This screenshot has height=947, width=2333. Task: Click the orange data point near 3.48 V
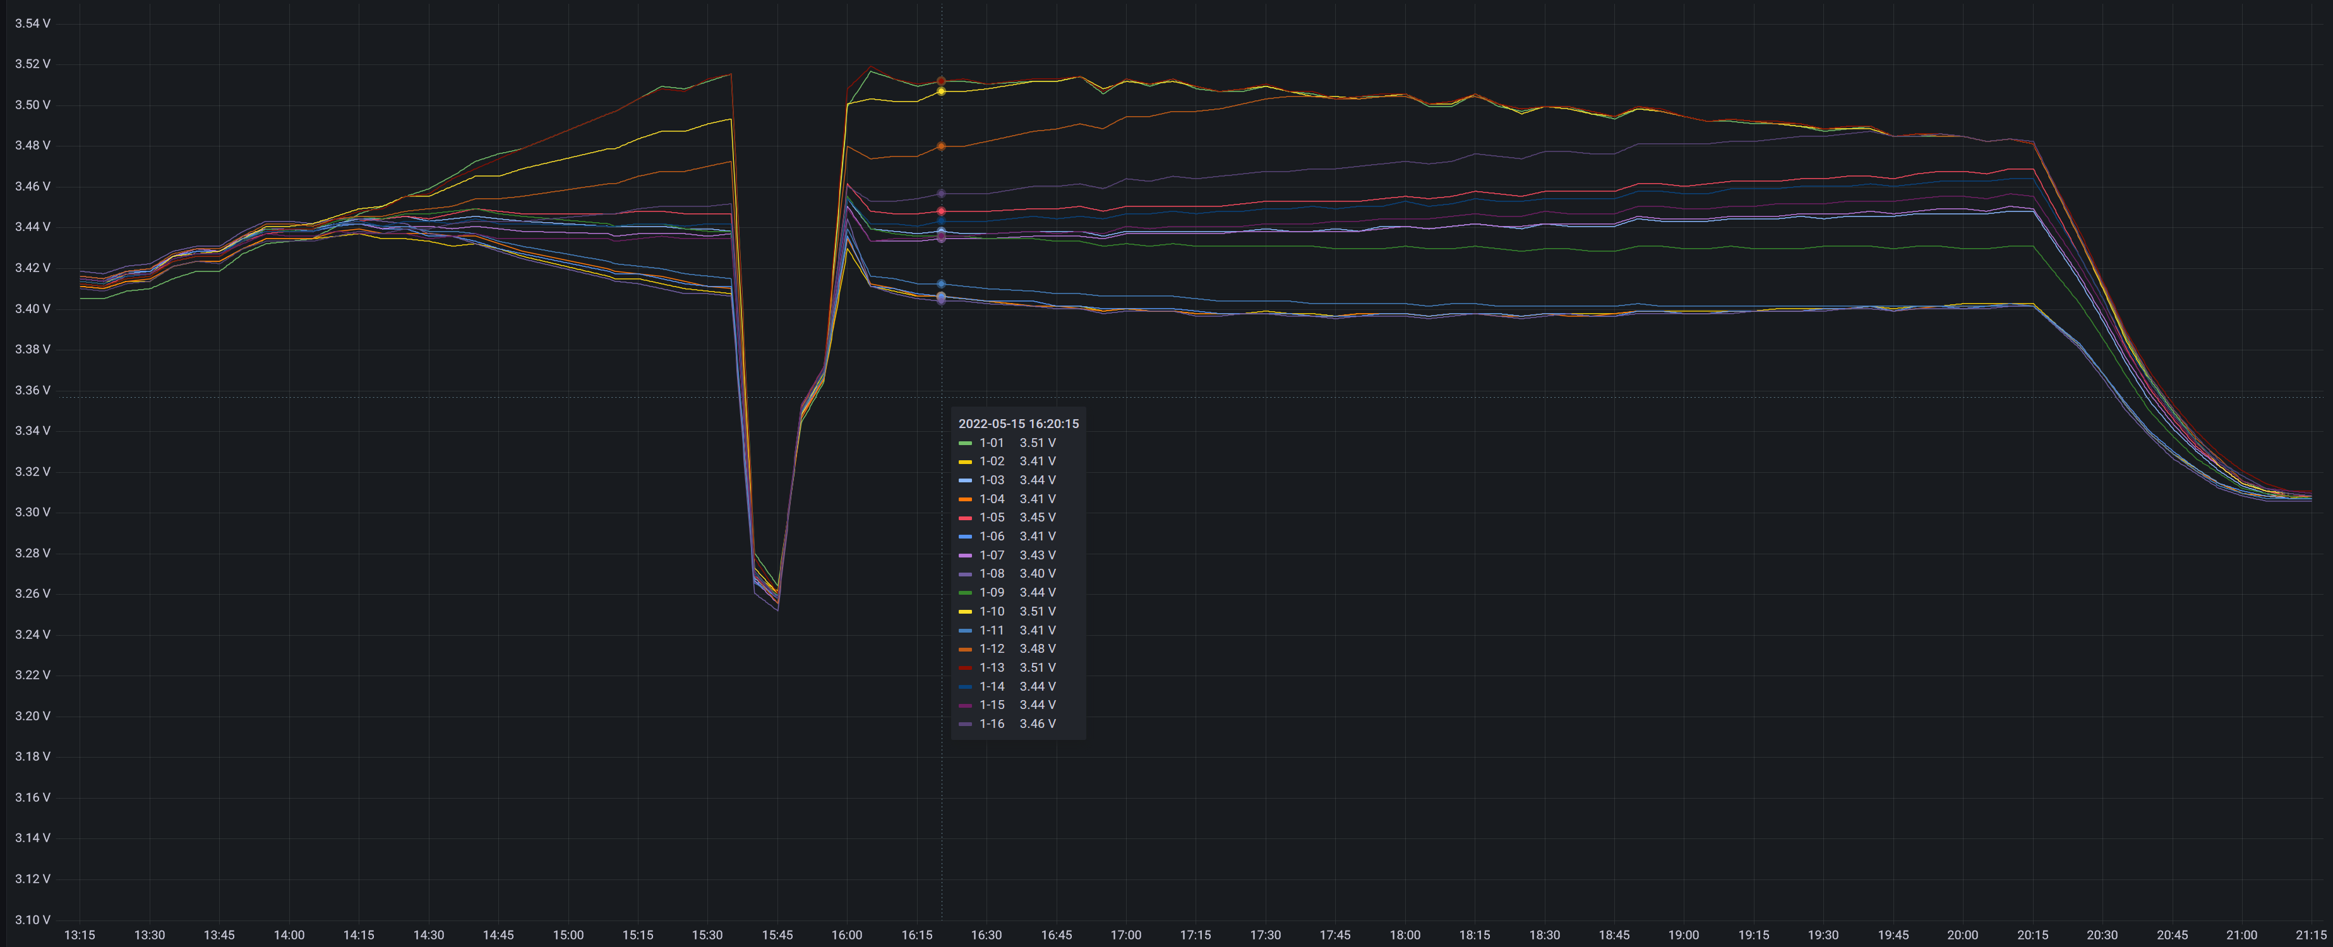pyautogui.click(x=941, y=146)
